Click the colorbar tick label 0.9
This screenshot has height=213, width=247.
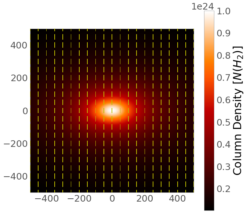[x=224, y=33]
